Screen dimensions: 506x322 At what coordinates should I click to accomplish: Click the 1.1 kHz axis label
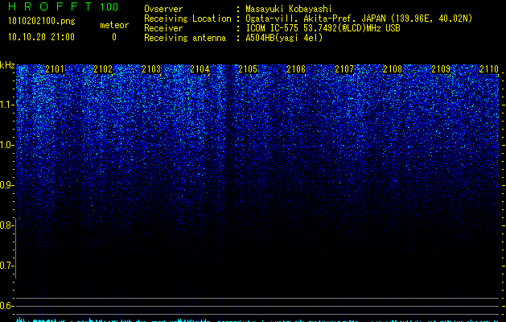pos(6,105)
